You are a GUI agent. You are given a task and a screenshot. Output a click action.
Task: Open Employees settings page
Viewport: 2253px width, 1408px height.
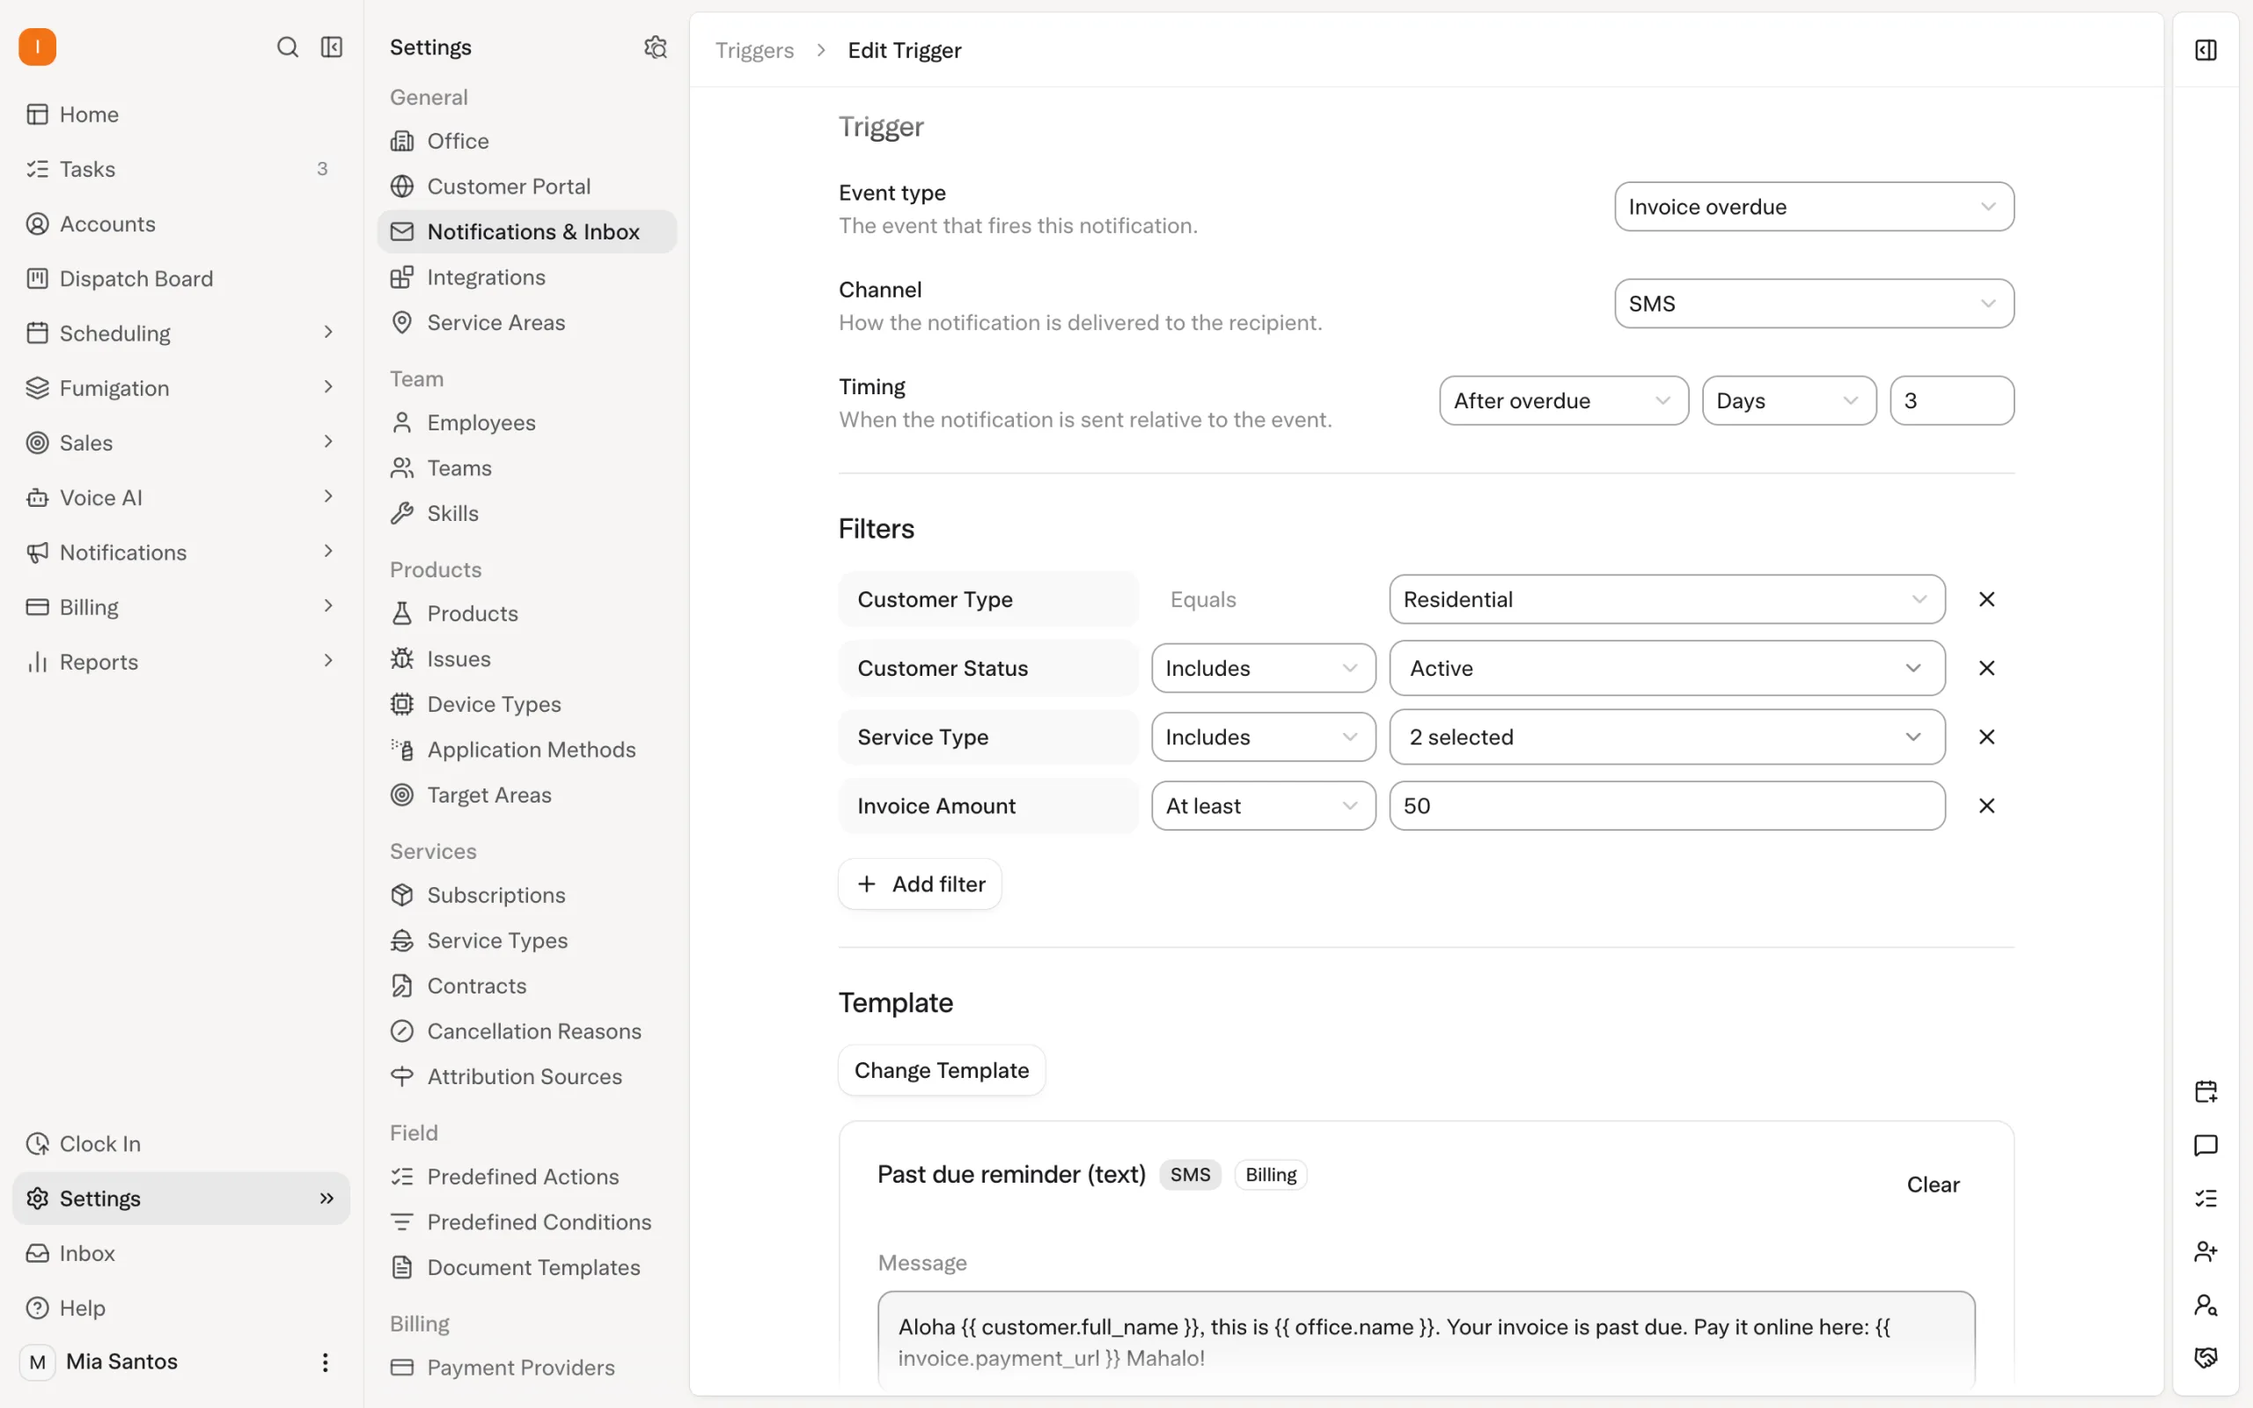[x=526, y=422]
